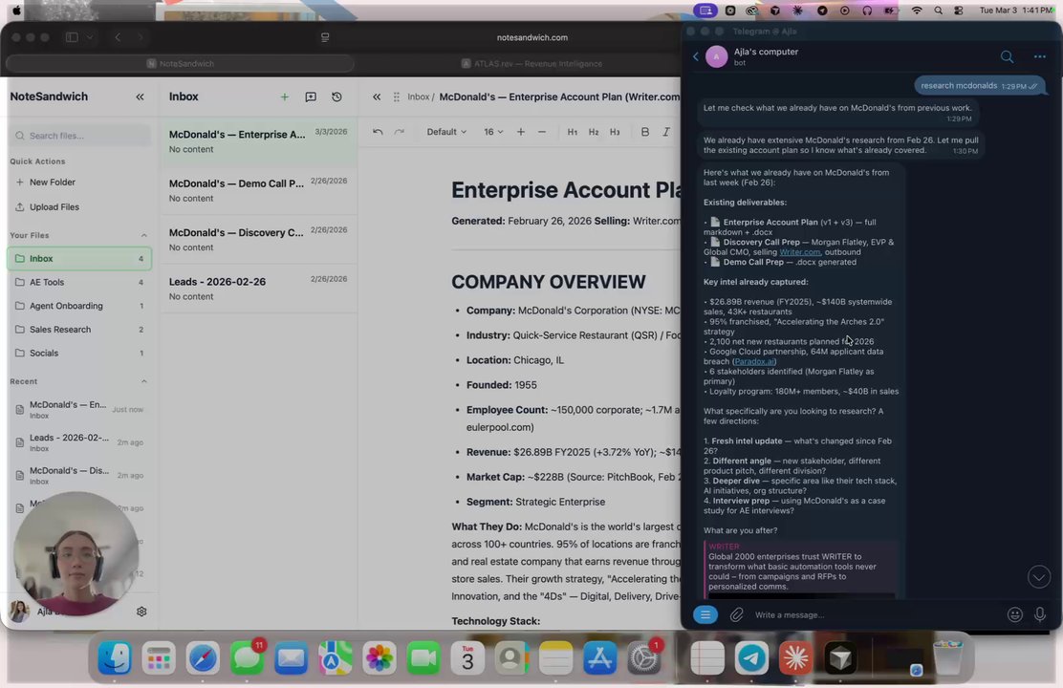Attach a file in Telegram

pos(736,614)
